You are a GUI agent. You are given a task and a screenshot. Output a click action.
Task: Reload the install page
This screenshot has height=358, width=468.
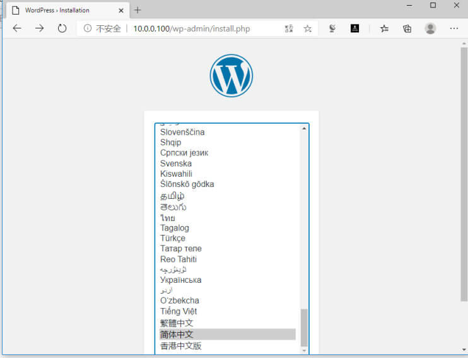tap(62, 28)
